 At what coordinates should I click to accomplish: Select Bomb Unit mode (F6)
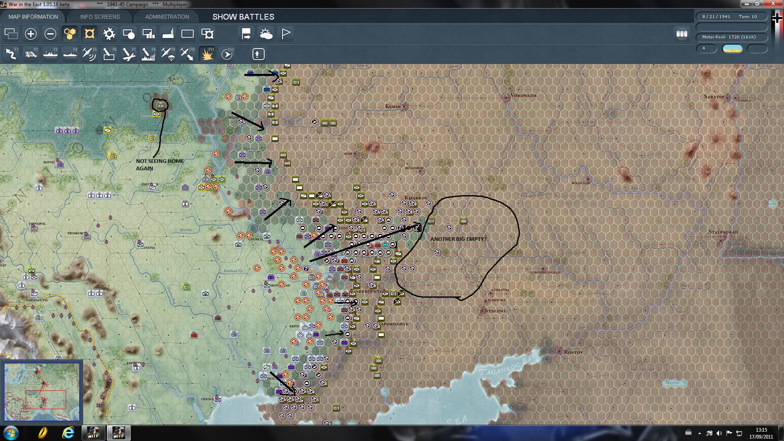click(109, 54)
